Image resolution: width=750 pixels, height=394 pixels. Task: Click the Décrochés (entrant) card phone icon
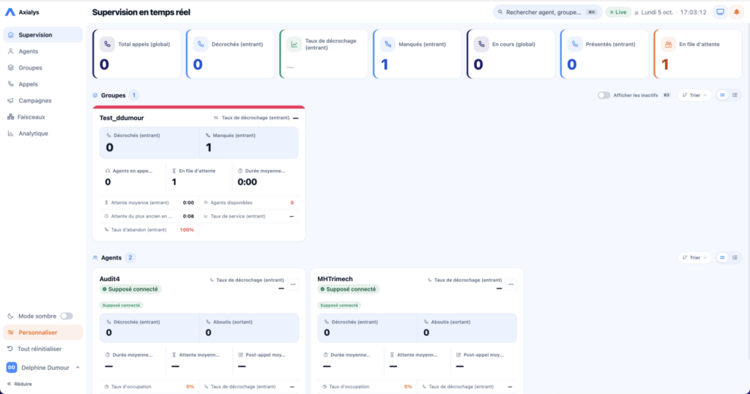click(x=201, y=44)
